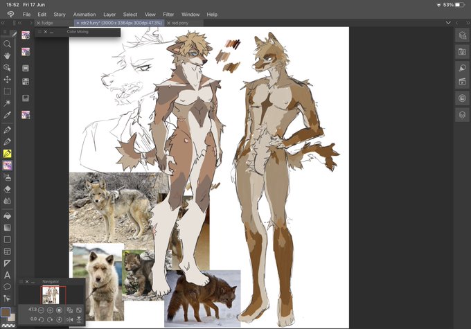Image resolution: width=471 pixels, height=329 pixels.
Task: Select the Figure square shape tool
Action: coord(7,240)
